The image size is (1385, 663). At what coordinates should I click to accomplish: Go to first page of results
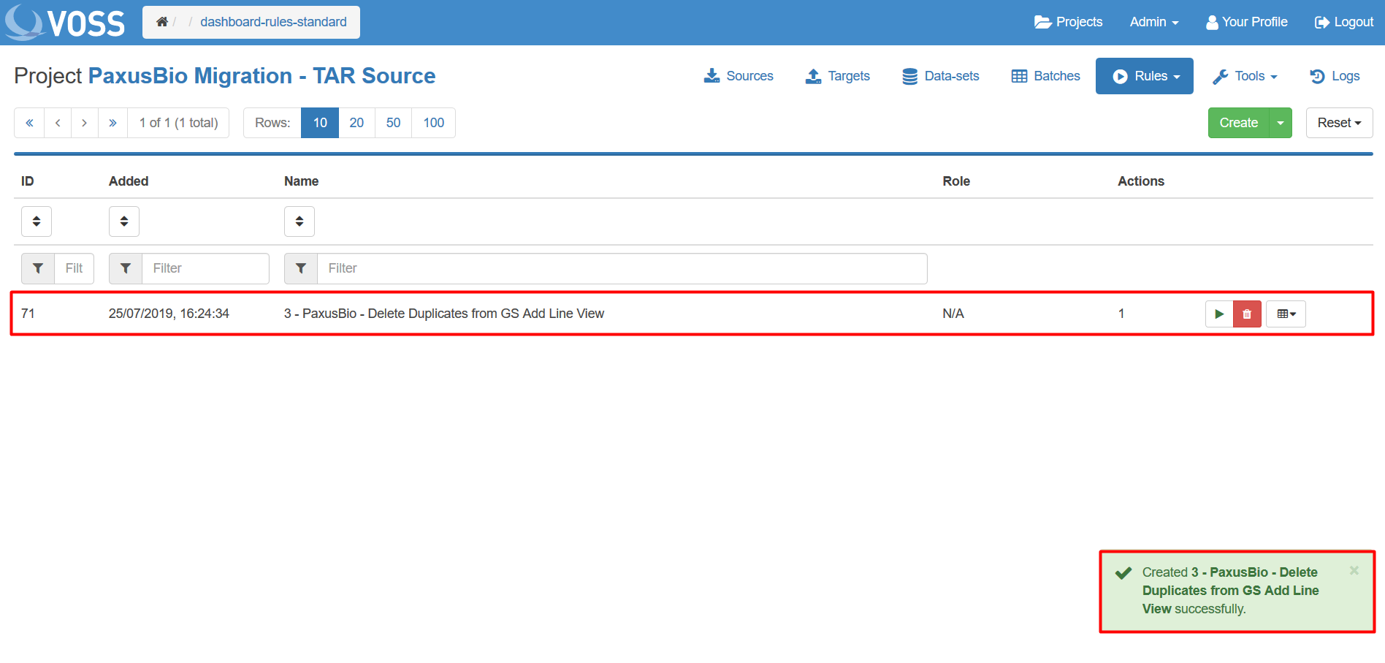coord(29,123)
